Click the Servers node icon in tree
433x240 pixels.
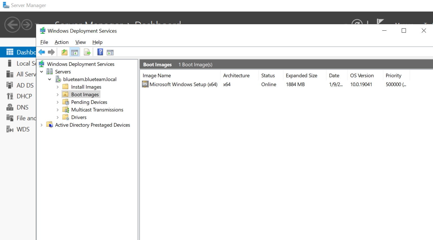coord(50,71)
